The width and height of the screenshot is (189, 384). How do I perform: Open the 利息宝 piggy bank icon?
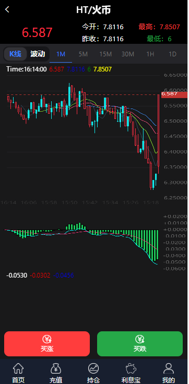tap(131, 368)
